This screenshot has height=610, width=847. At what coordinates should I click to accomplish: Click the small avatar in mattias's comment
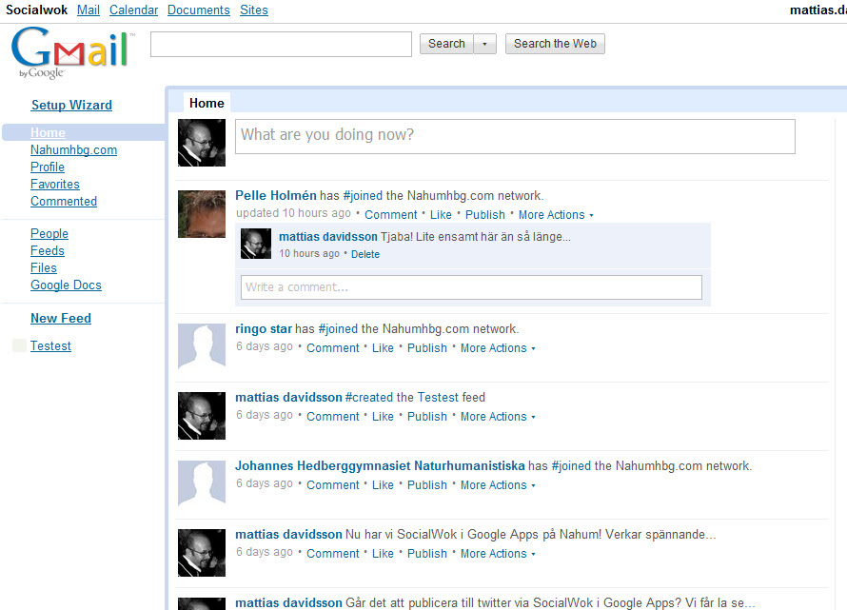[255, 244]
